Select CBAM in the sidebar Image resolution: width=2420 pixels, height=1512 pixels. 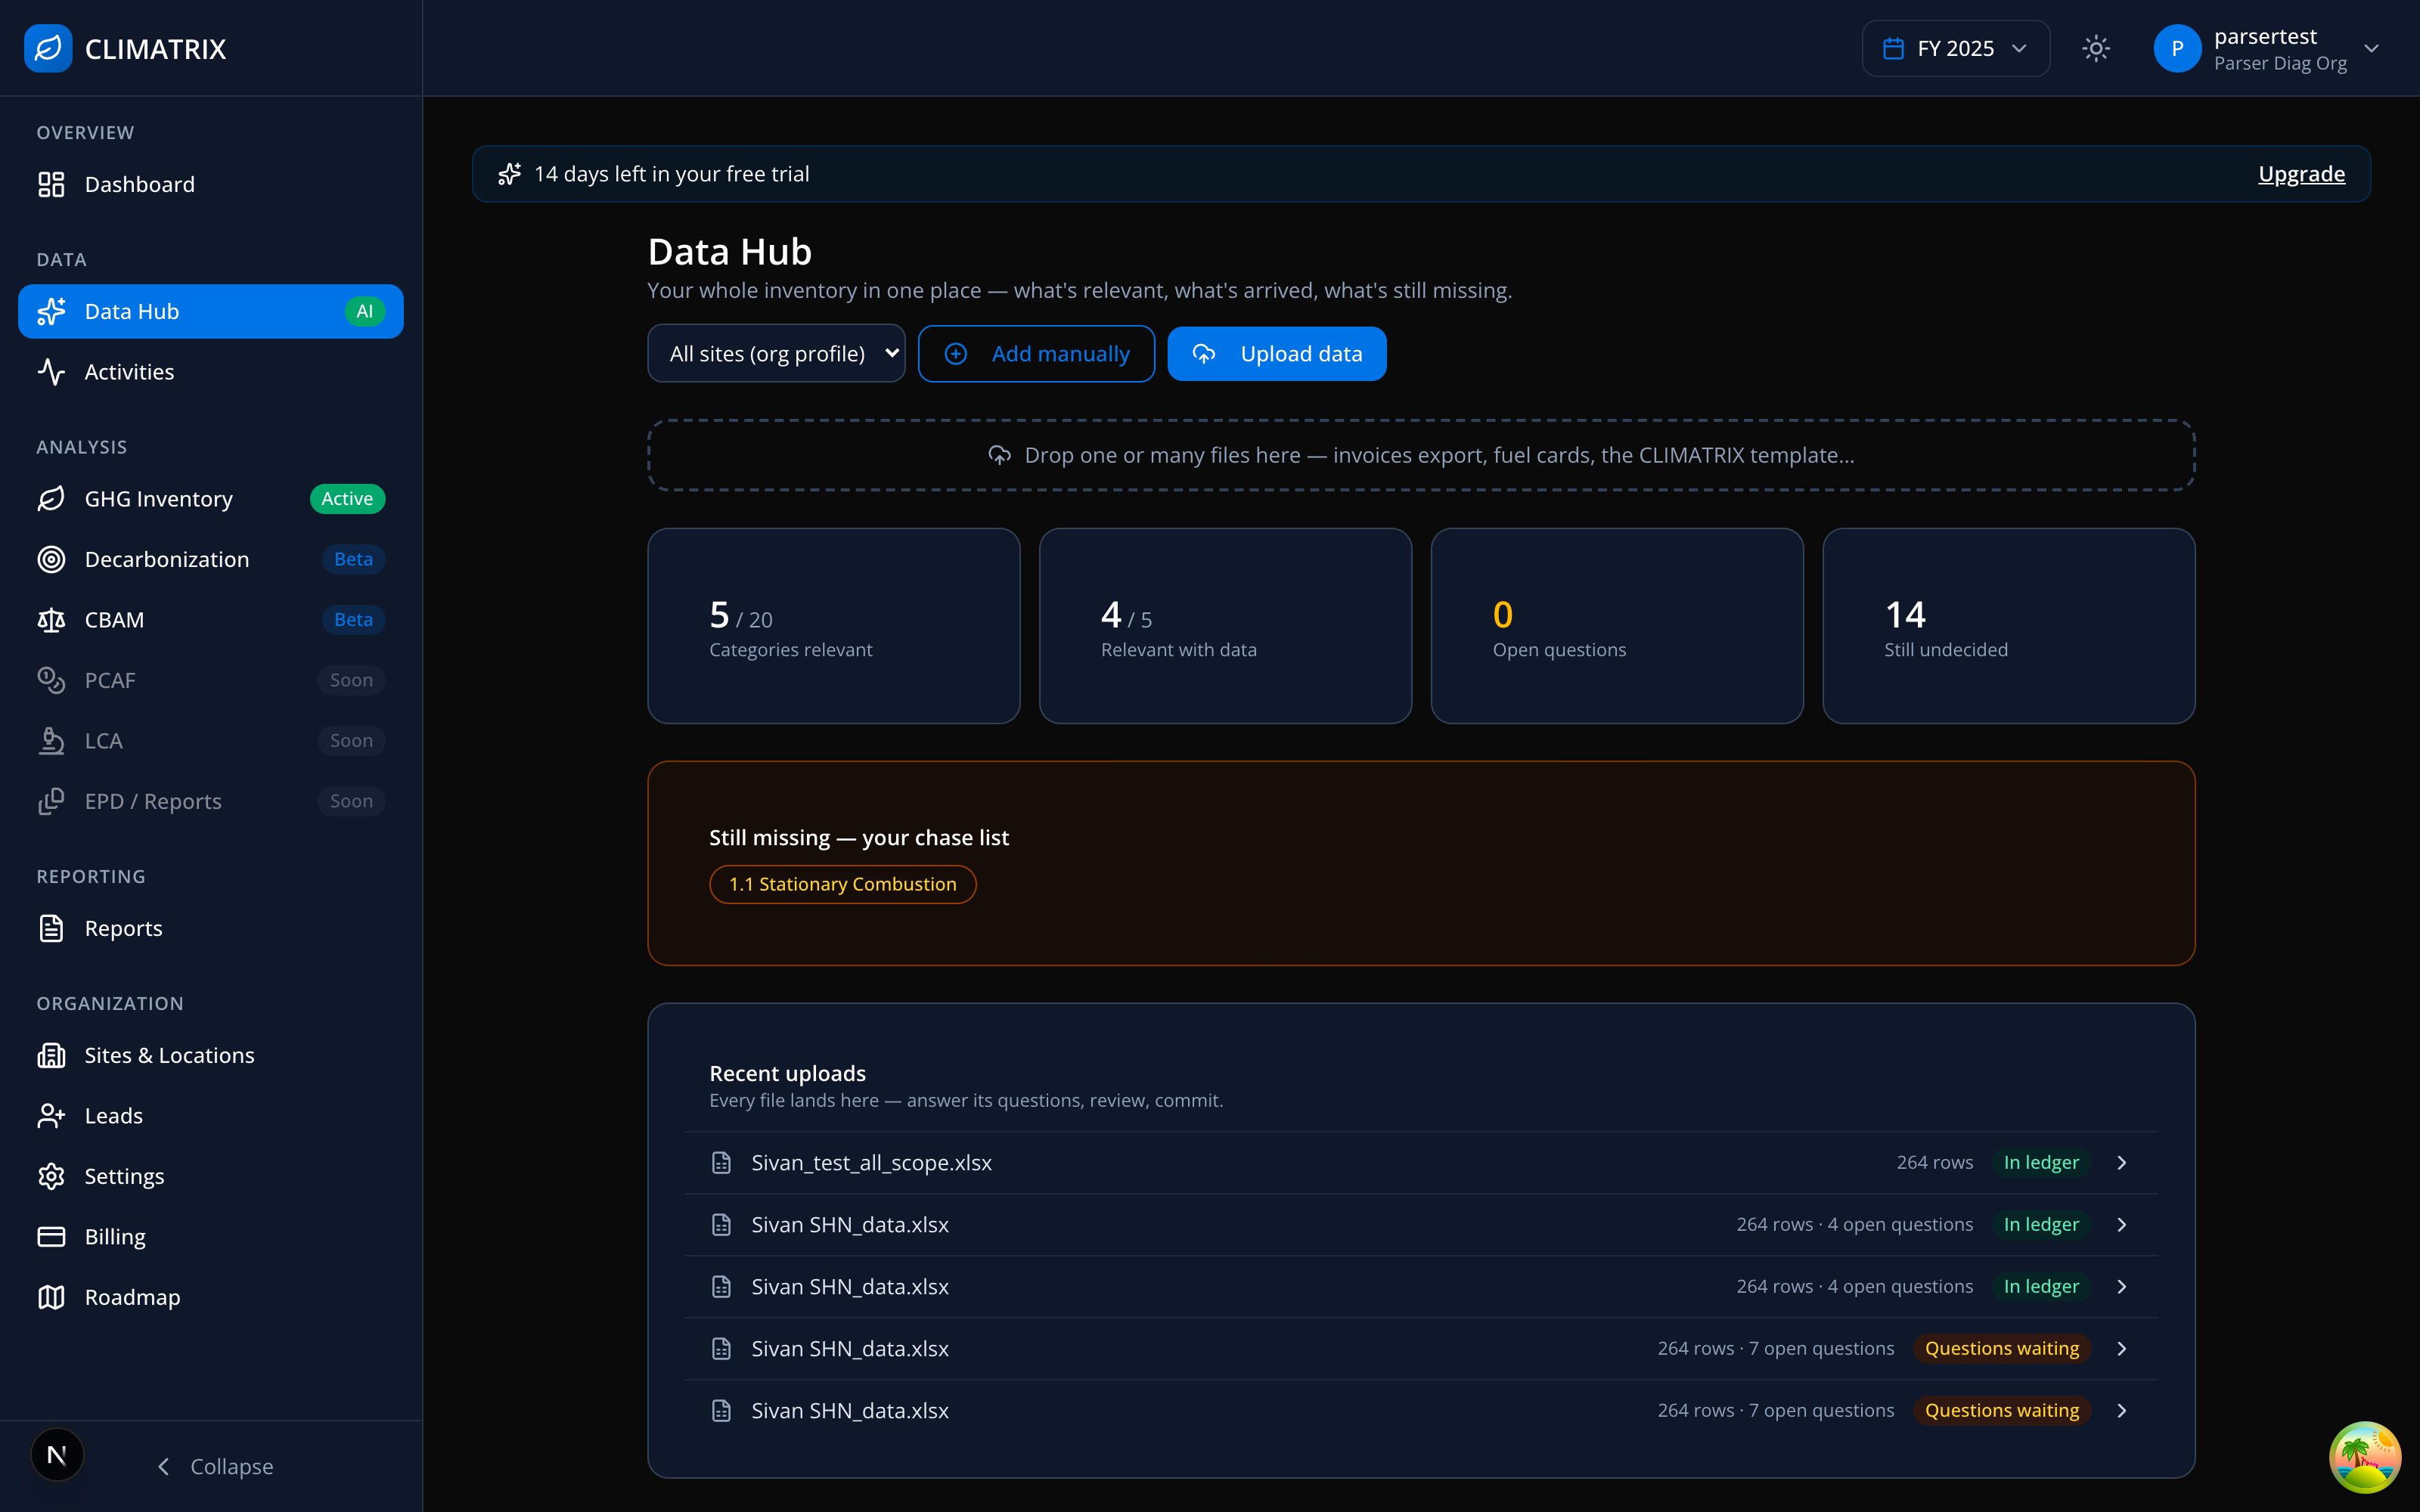[x=210, y=620]
